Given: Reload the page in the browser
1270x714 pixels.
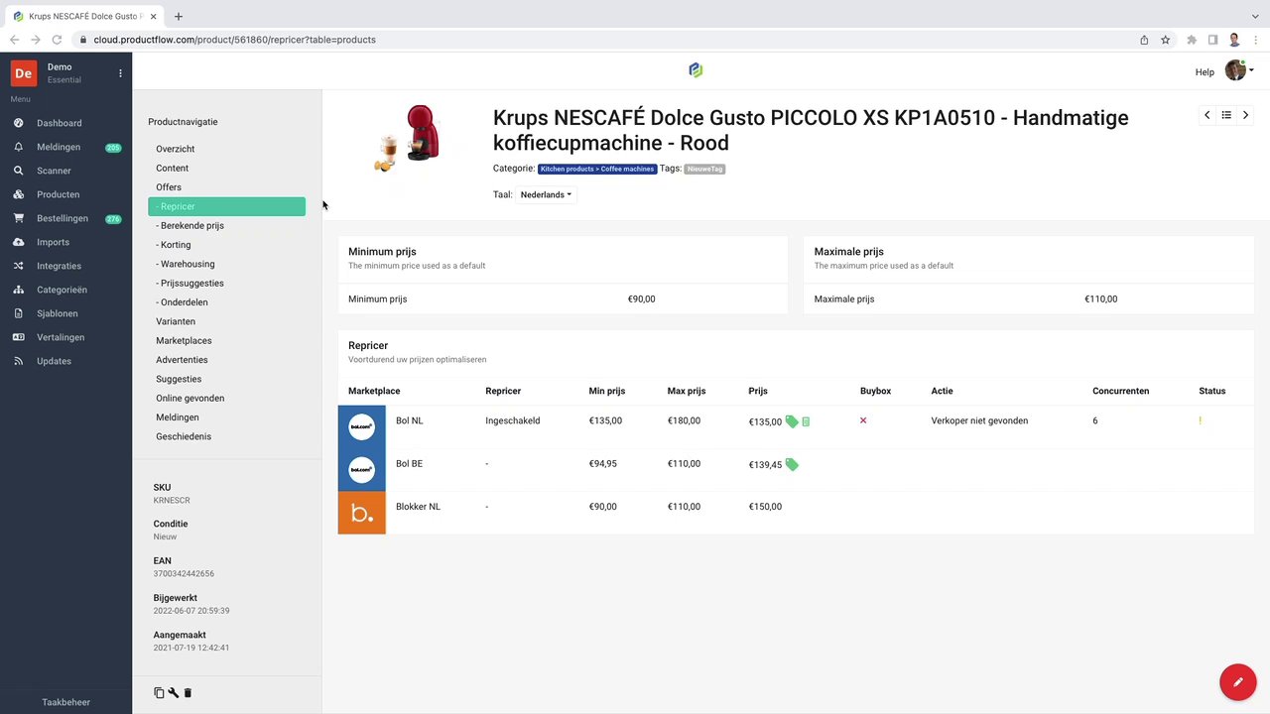Looking at the screenshot, I should tap(57, 40).
